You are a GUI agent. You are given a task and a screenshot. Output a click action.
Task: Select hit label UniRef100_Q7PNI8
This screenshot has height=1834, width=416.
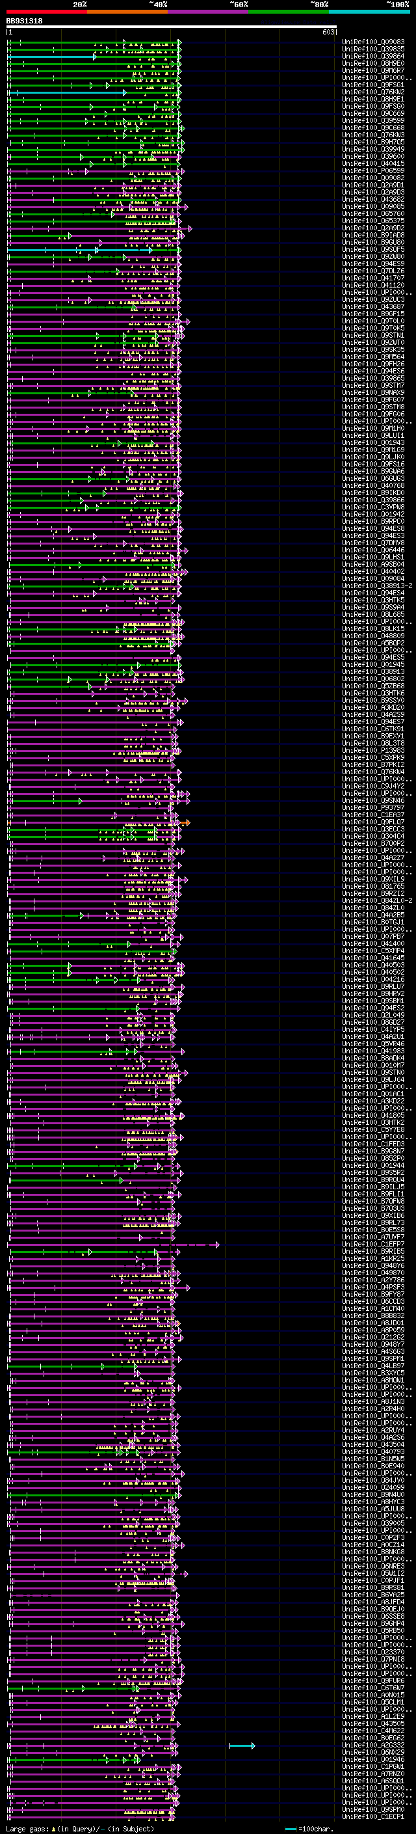pos(373,1659)
